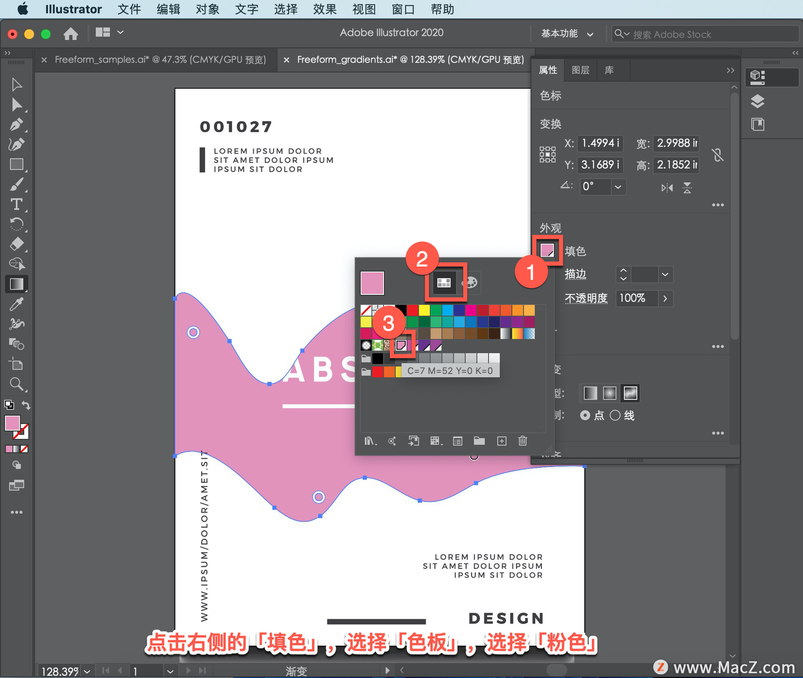The image size is (803, 678).
Task: Select the Type tool
Action: 17,205
